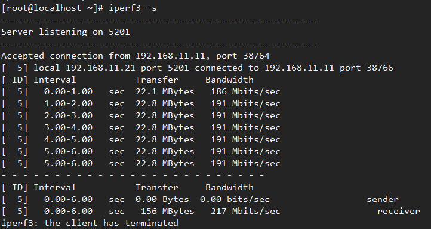Click the first Interval column header
Screen dimensions: 431x229
[55, 80]
